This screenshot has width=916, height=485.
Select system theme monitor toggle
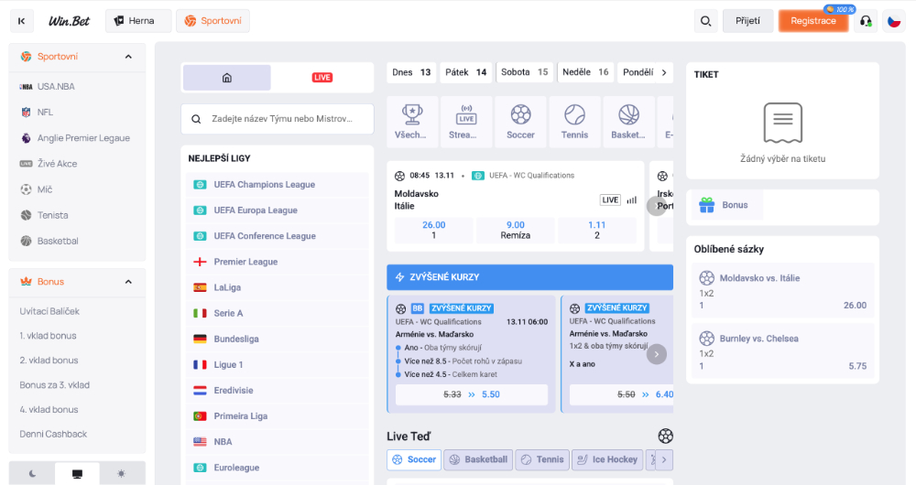[x=77, y=473]
